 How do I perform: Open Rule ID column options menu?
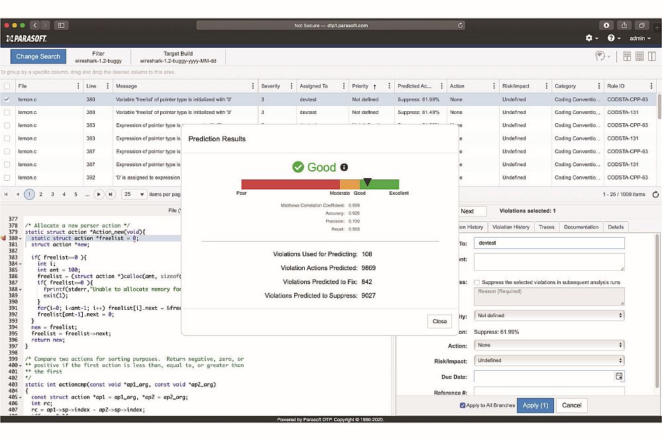coord(651,86)
